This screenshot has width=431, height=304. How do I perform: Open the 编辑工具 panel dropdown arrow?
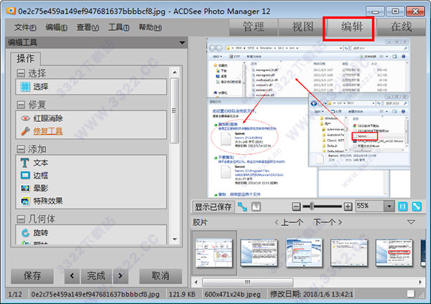pos(182,43)
